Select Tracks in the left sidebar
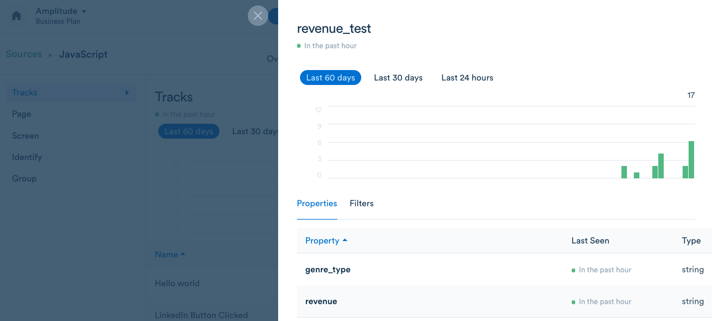 point(25,92)
